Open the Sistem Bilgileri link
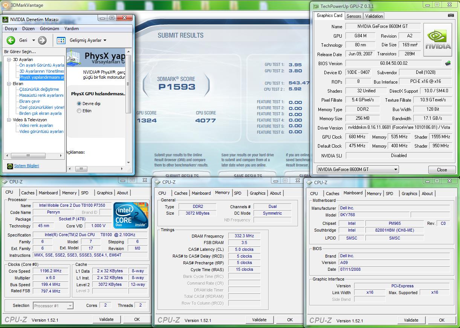The height and width of the screenshot is (328, 460). (x=26, y=166)
